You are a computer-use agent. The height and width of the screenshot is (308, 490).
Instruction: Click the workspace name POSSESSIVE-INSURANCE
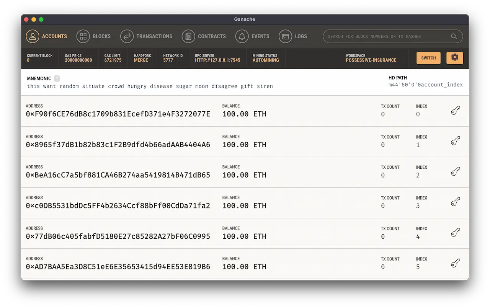pyautogui.click(x=371, y=60)
